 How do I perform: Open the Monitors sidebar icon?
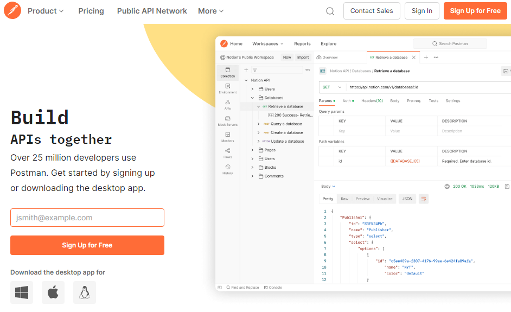pos(227,137)
